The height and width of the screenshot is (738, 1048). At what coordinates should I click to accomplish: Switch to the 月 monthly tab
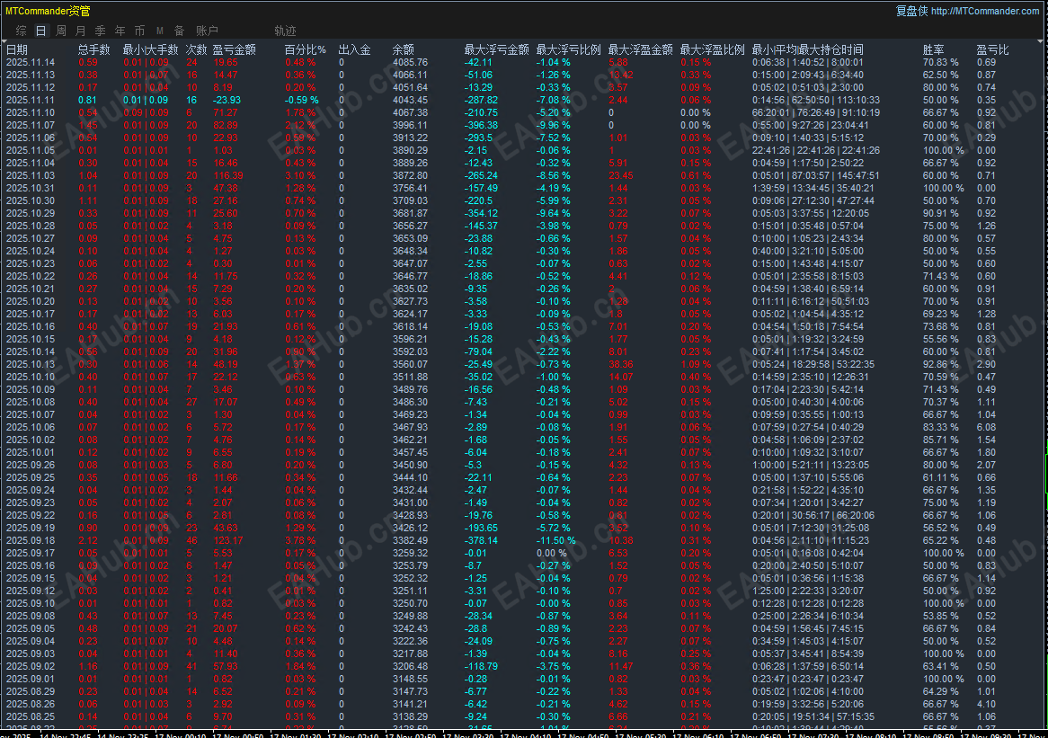(80, 31)
